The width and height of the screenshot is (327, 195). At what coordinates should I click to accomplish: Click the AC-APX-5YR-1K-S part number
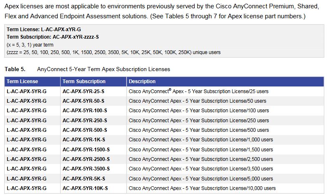click(84, 140)
